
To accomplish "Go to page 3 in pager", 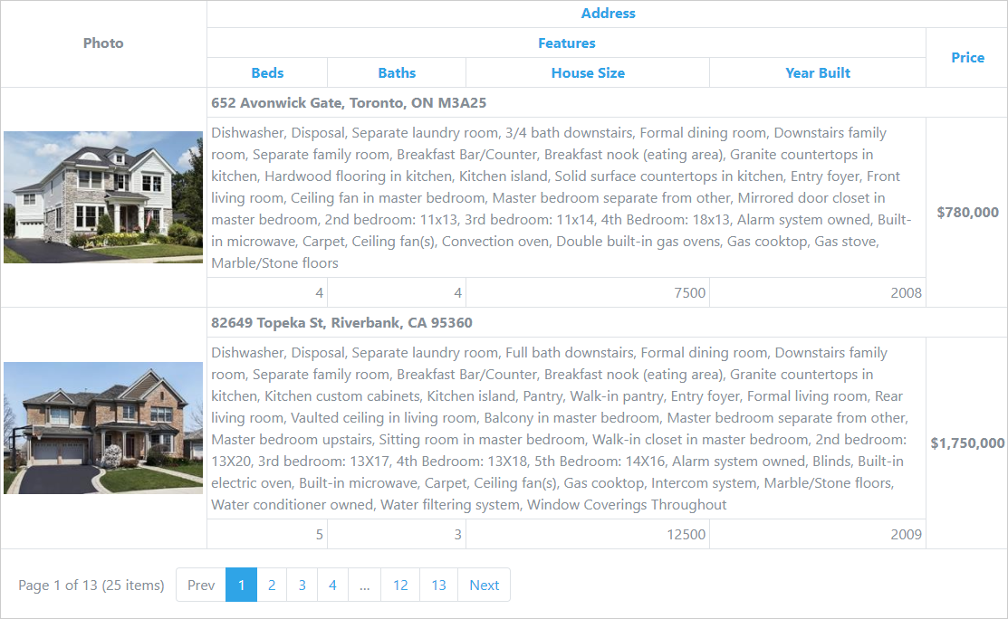I will pos(302,585).
